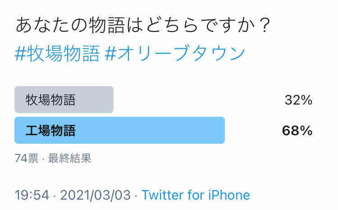Click the あなたの opening of the tweet
The width and height of the screenshot is (338, 210).
point(51,25)
